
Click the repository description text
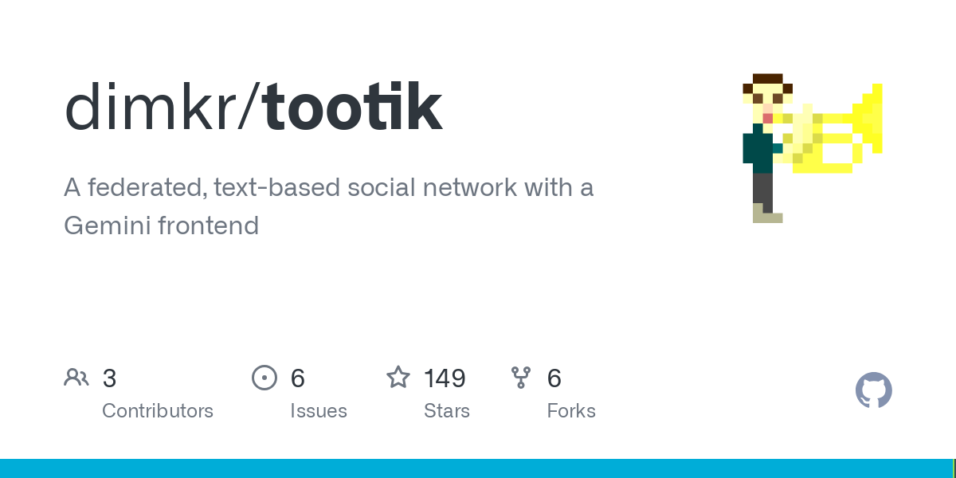(329, 206)
